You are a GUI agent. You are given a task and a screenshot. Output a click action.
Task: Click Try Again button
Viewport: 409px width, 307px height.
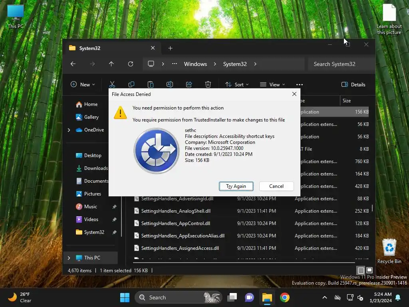coord(236,186)
